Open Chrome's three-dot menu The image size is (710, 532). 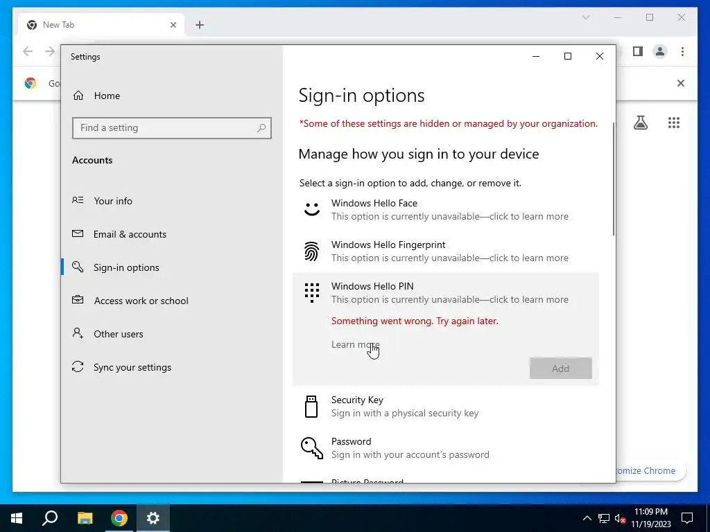click(x=682, y=51)
